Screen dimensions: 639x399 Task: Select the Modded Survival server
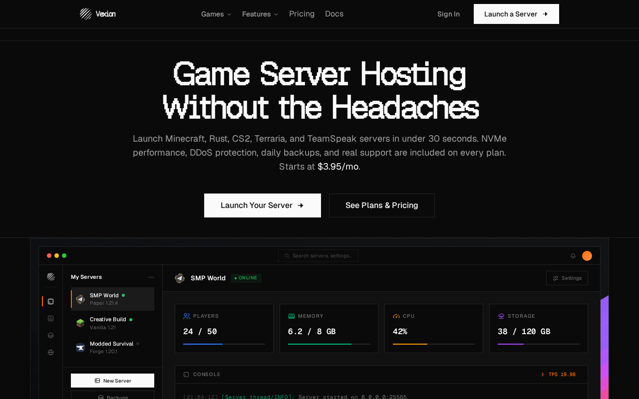(x=112, y=348)
